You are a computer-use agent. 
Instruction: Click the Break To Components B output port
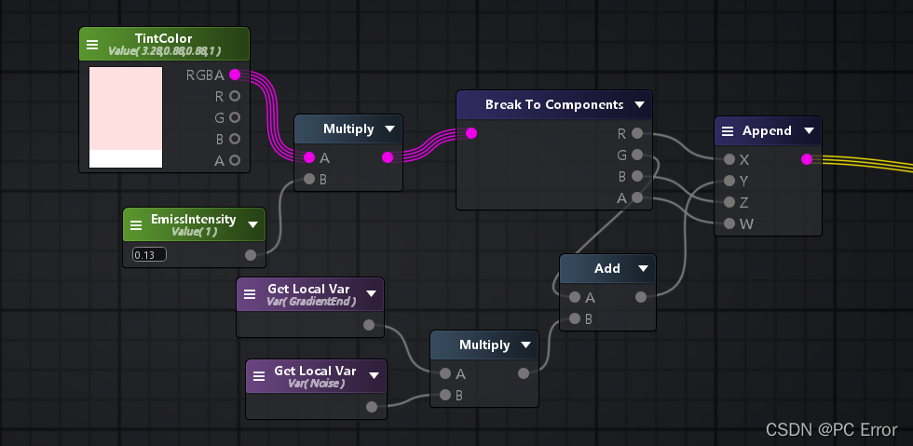coord(637,176)
